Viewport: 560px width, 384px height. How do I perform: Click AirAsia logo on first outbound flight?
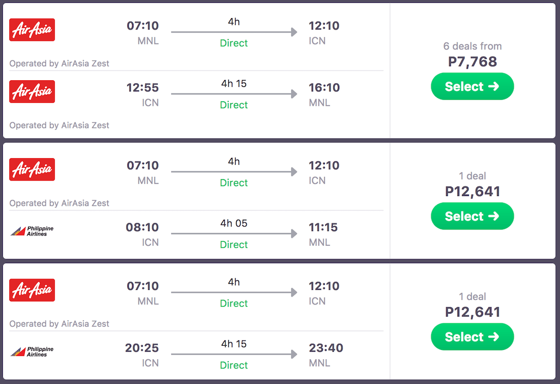[32, 30]
